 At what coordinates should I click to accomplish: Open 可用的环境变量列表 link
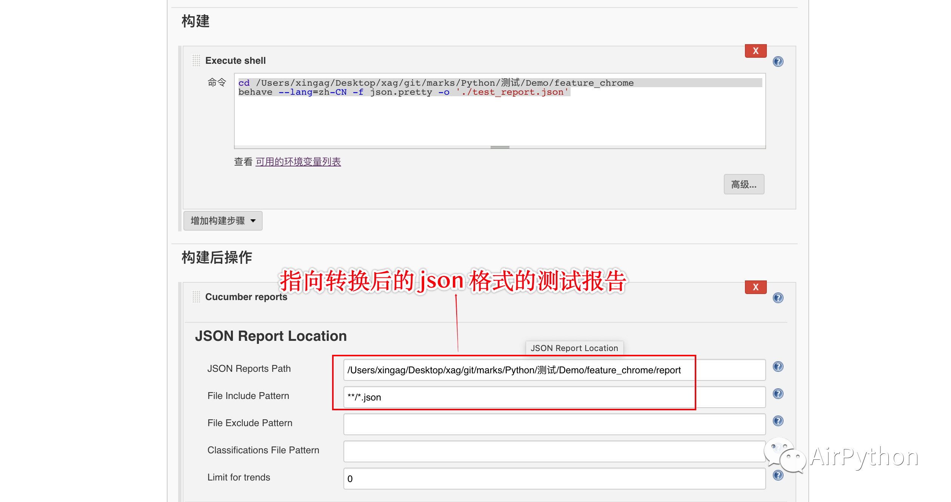coord(298,162)
